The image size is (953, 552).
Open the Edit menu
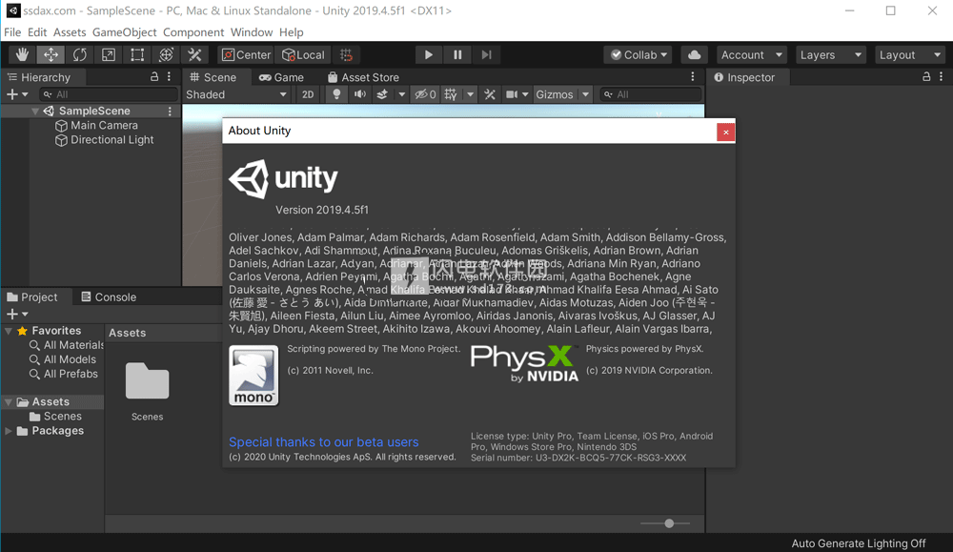click(x=37, y=32)
